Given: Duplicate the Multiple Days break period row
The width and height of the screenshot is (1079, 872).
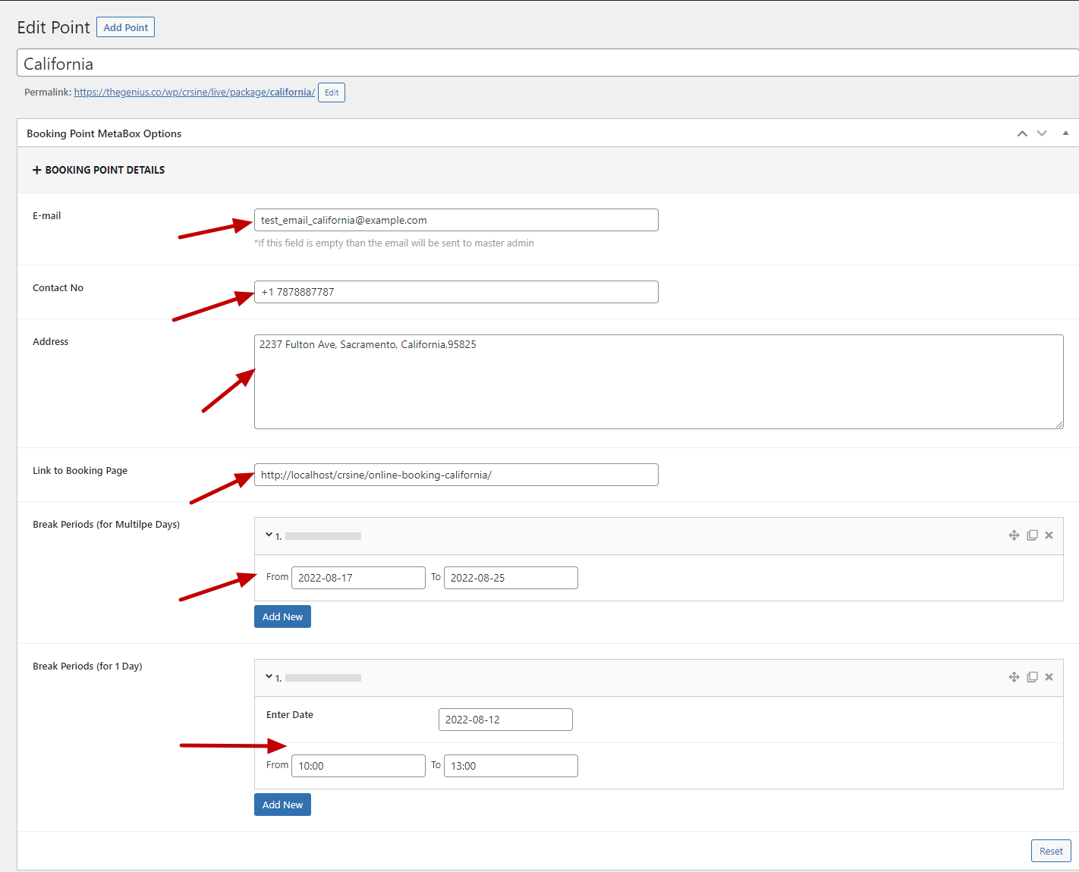Looking at the screenshot, I should pos(1032,535).
